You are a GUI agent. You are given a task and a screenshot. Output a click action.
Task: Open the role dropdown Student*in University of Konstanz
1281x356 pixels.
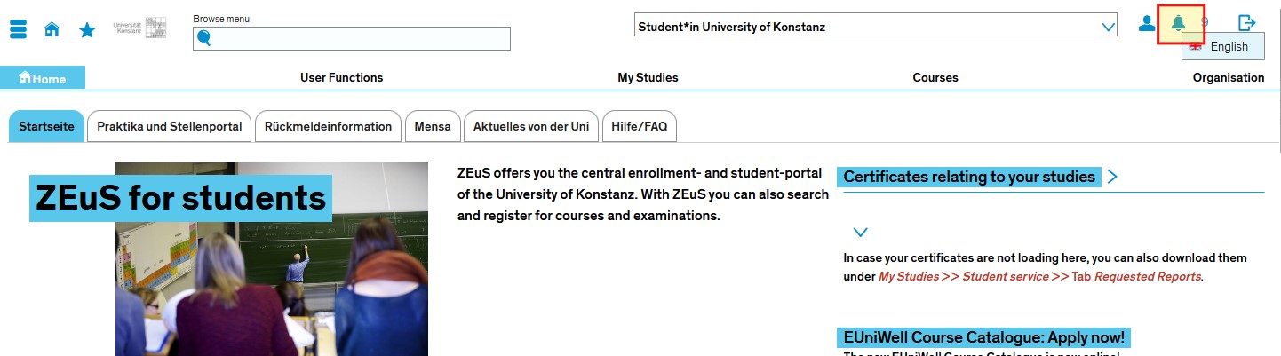coord(876,27)
